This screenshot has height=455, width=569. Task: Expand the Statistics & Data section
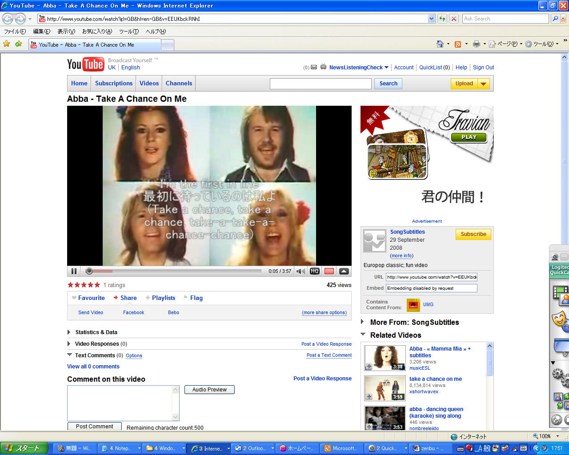69,332
